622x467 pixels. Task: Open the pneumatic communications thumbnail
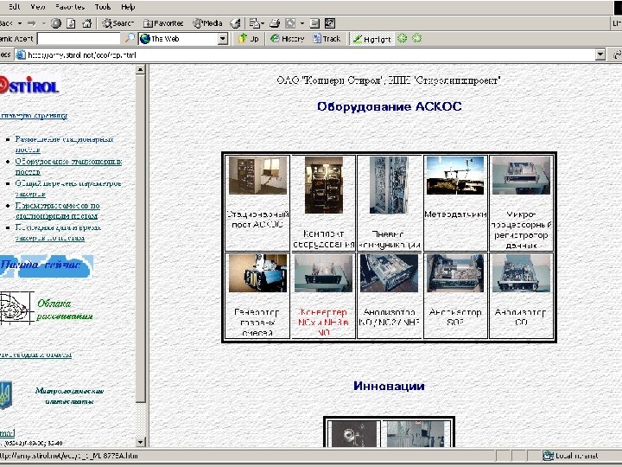(389, 185)
